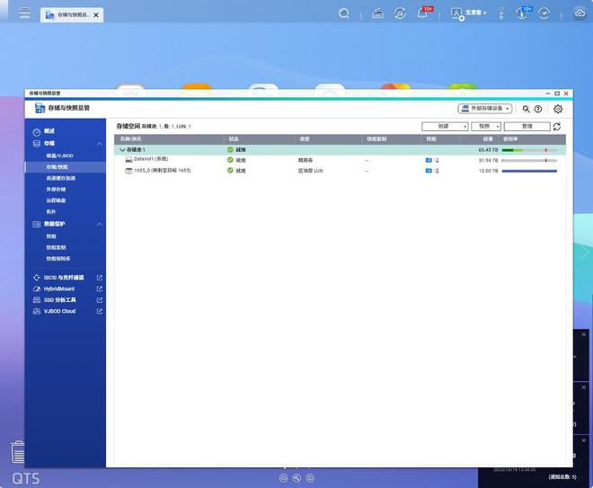Collapse the 存储 sidebar section

(99, 143)
